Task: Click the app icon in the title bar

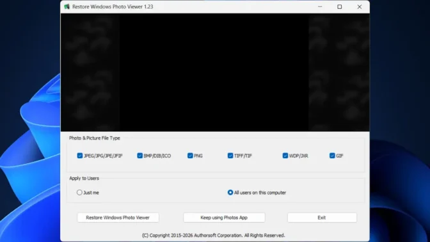Action: (67, 6)
